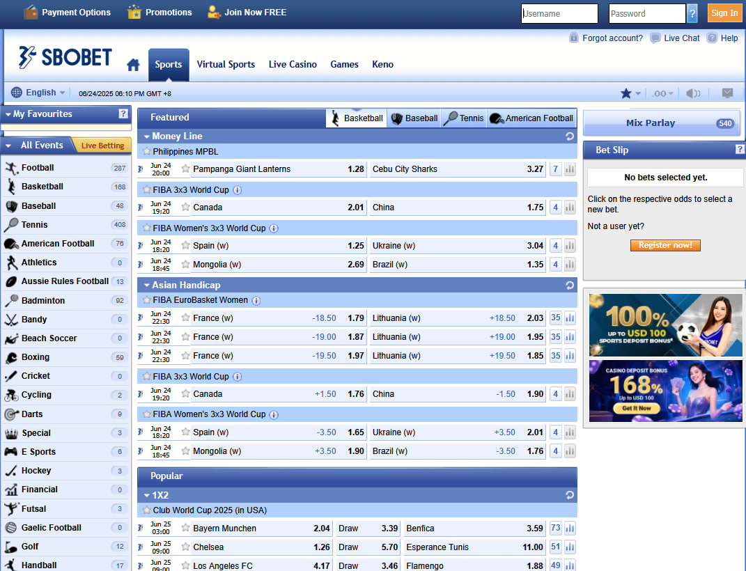Viewport: 746px width, 571px height.
Task: Expand more markets 35 for France -18.50
Action: coord(555,318)
